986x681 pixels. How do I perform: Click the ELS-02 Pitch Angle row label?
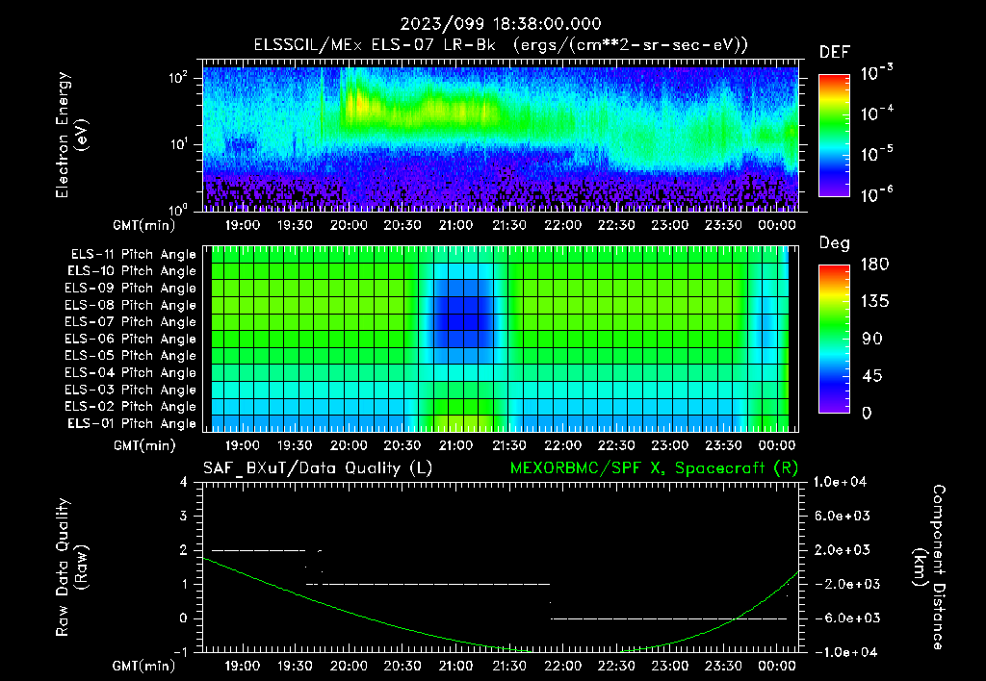[x=131, y=407]
